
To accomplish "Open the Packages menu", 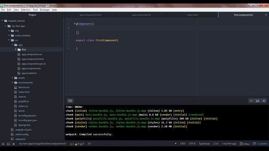I will [45, 10].
